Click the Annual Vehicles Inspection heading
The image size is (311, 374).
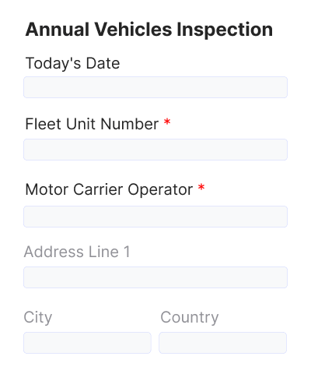149,30
